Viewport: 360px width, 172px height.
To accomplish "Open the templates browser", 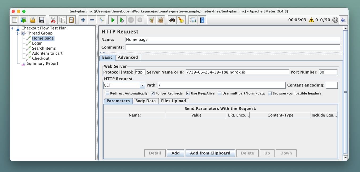I will pyautogui.click(x=23, y=20).
